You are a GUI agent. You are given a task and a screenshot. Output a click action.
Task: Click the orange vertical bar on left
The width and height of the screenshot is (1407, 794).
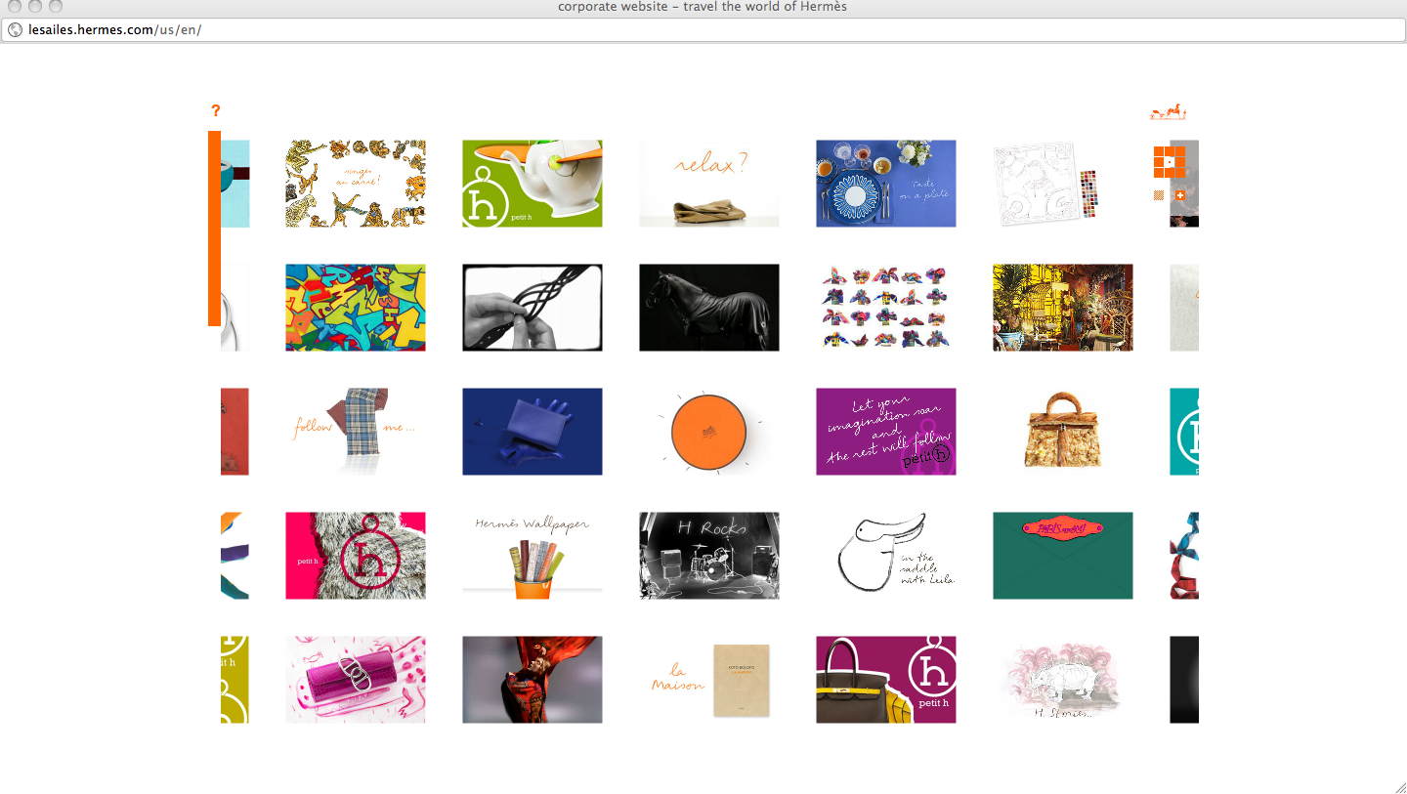pos(214,229)
